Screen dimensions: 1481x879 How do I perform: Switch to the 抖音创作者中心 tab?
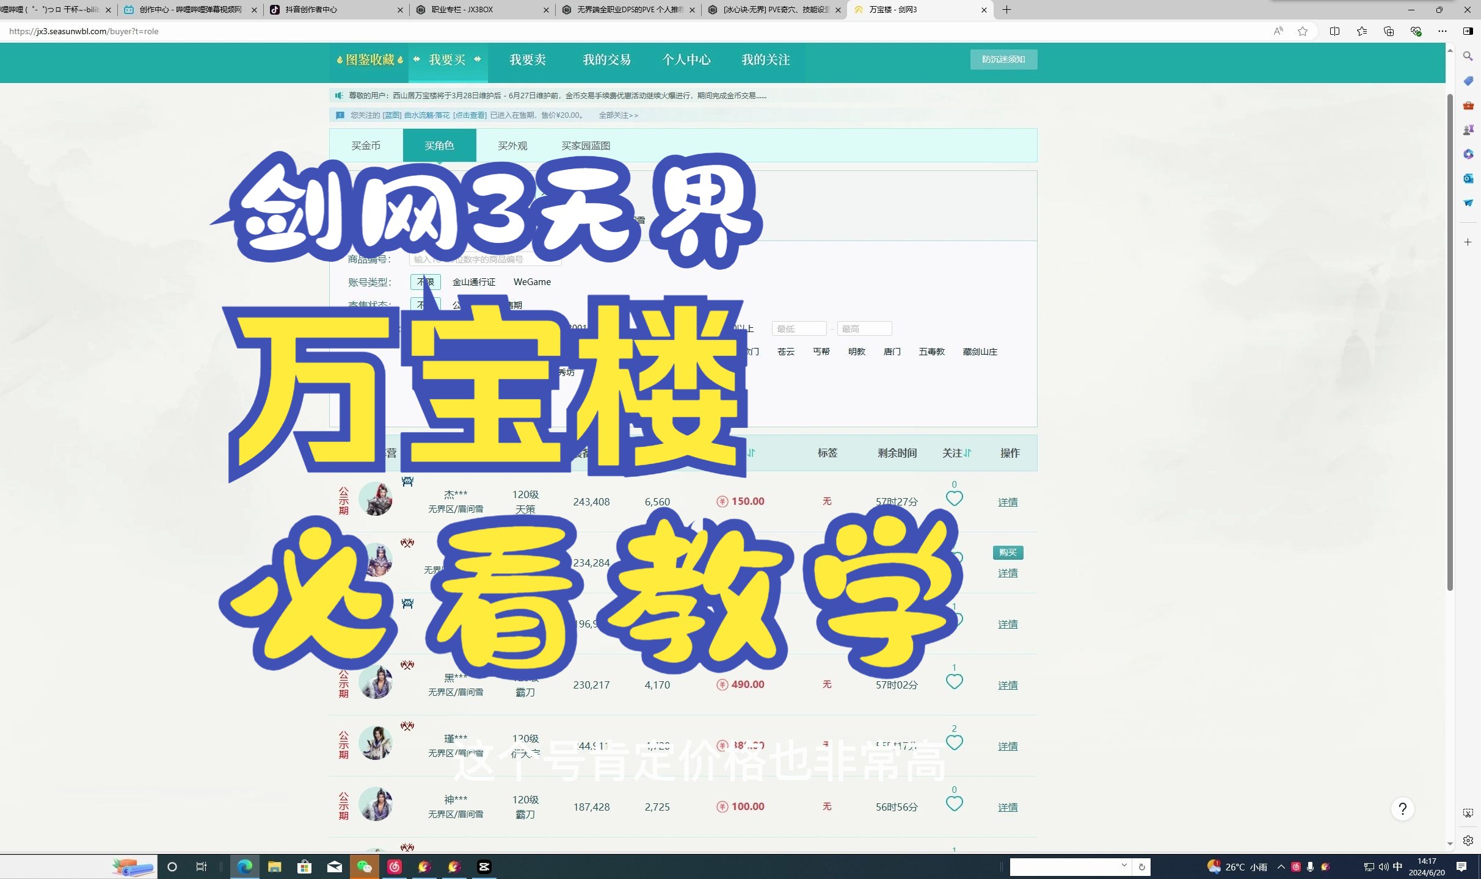pyautogui.click(x=337, y=10)
